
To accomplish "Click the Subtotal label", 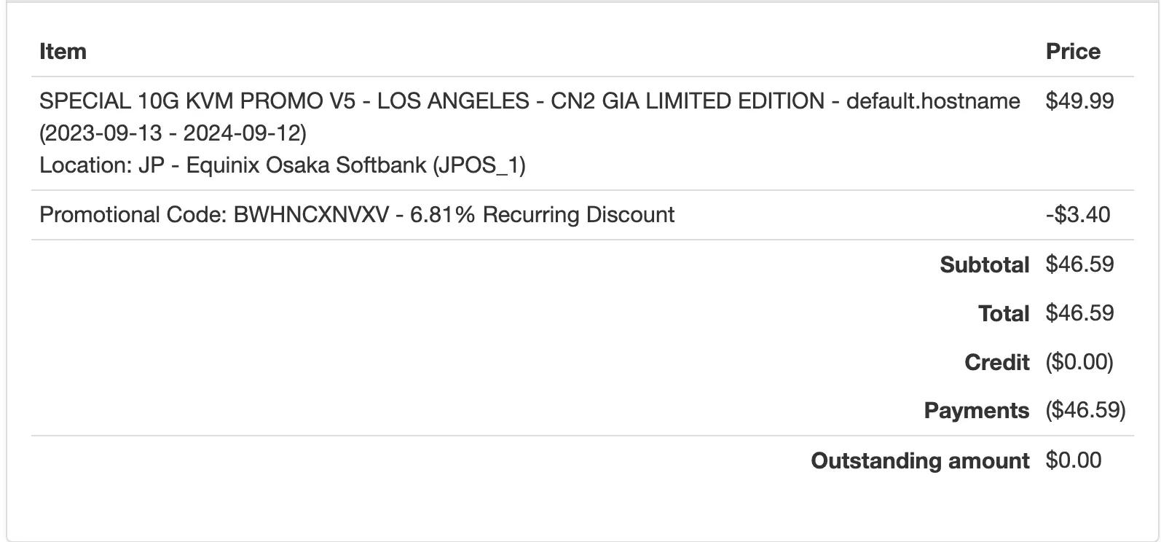I will point(984,264).
